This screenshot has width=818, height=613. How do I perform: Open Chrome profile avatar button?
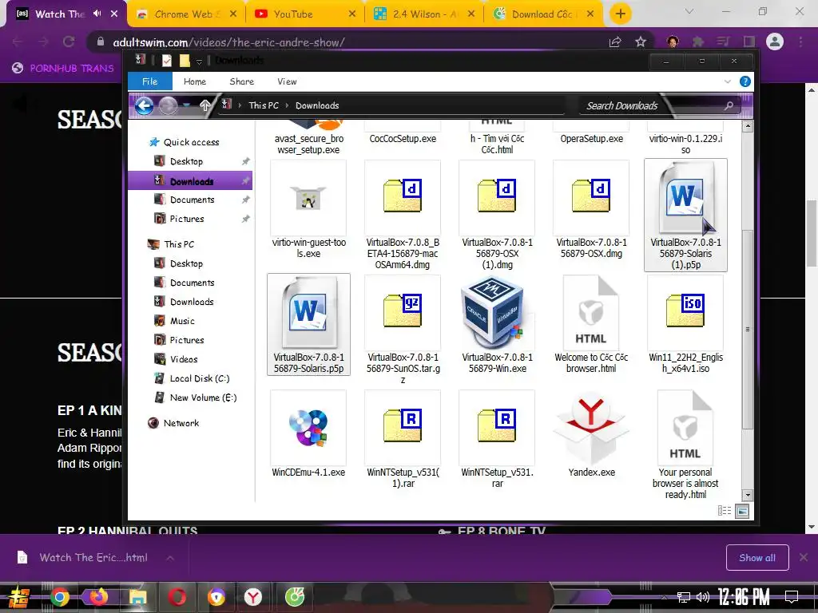coord(774,42)
